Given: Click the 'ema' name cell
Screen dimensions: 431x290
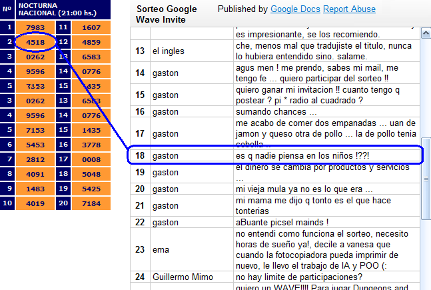Looking at the screenshot, I should tap(192, 249).
